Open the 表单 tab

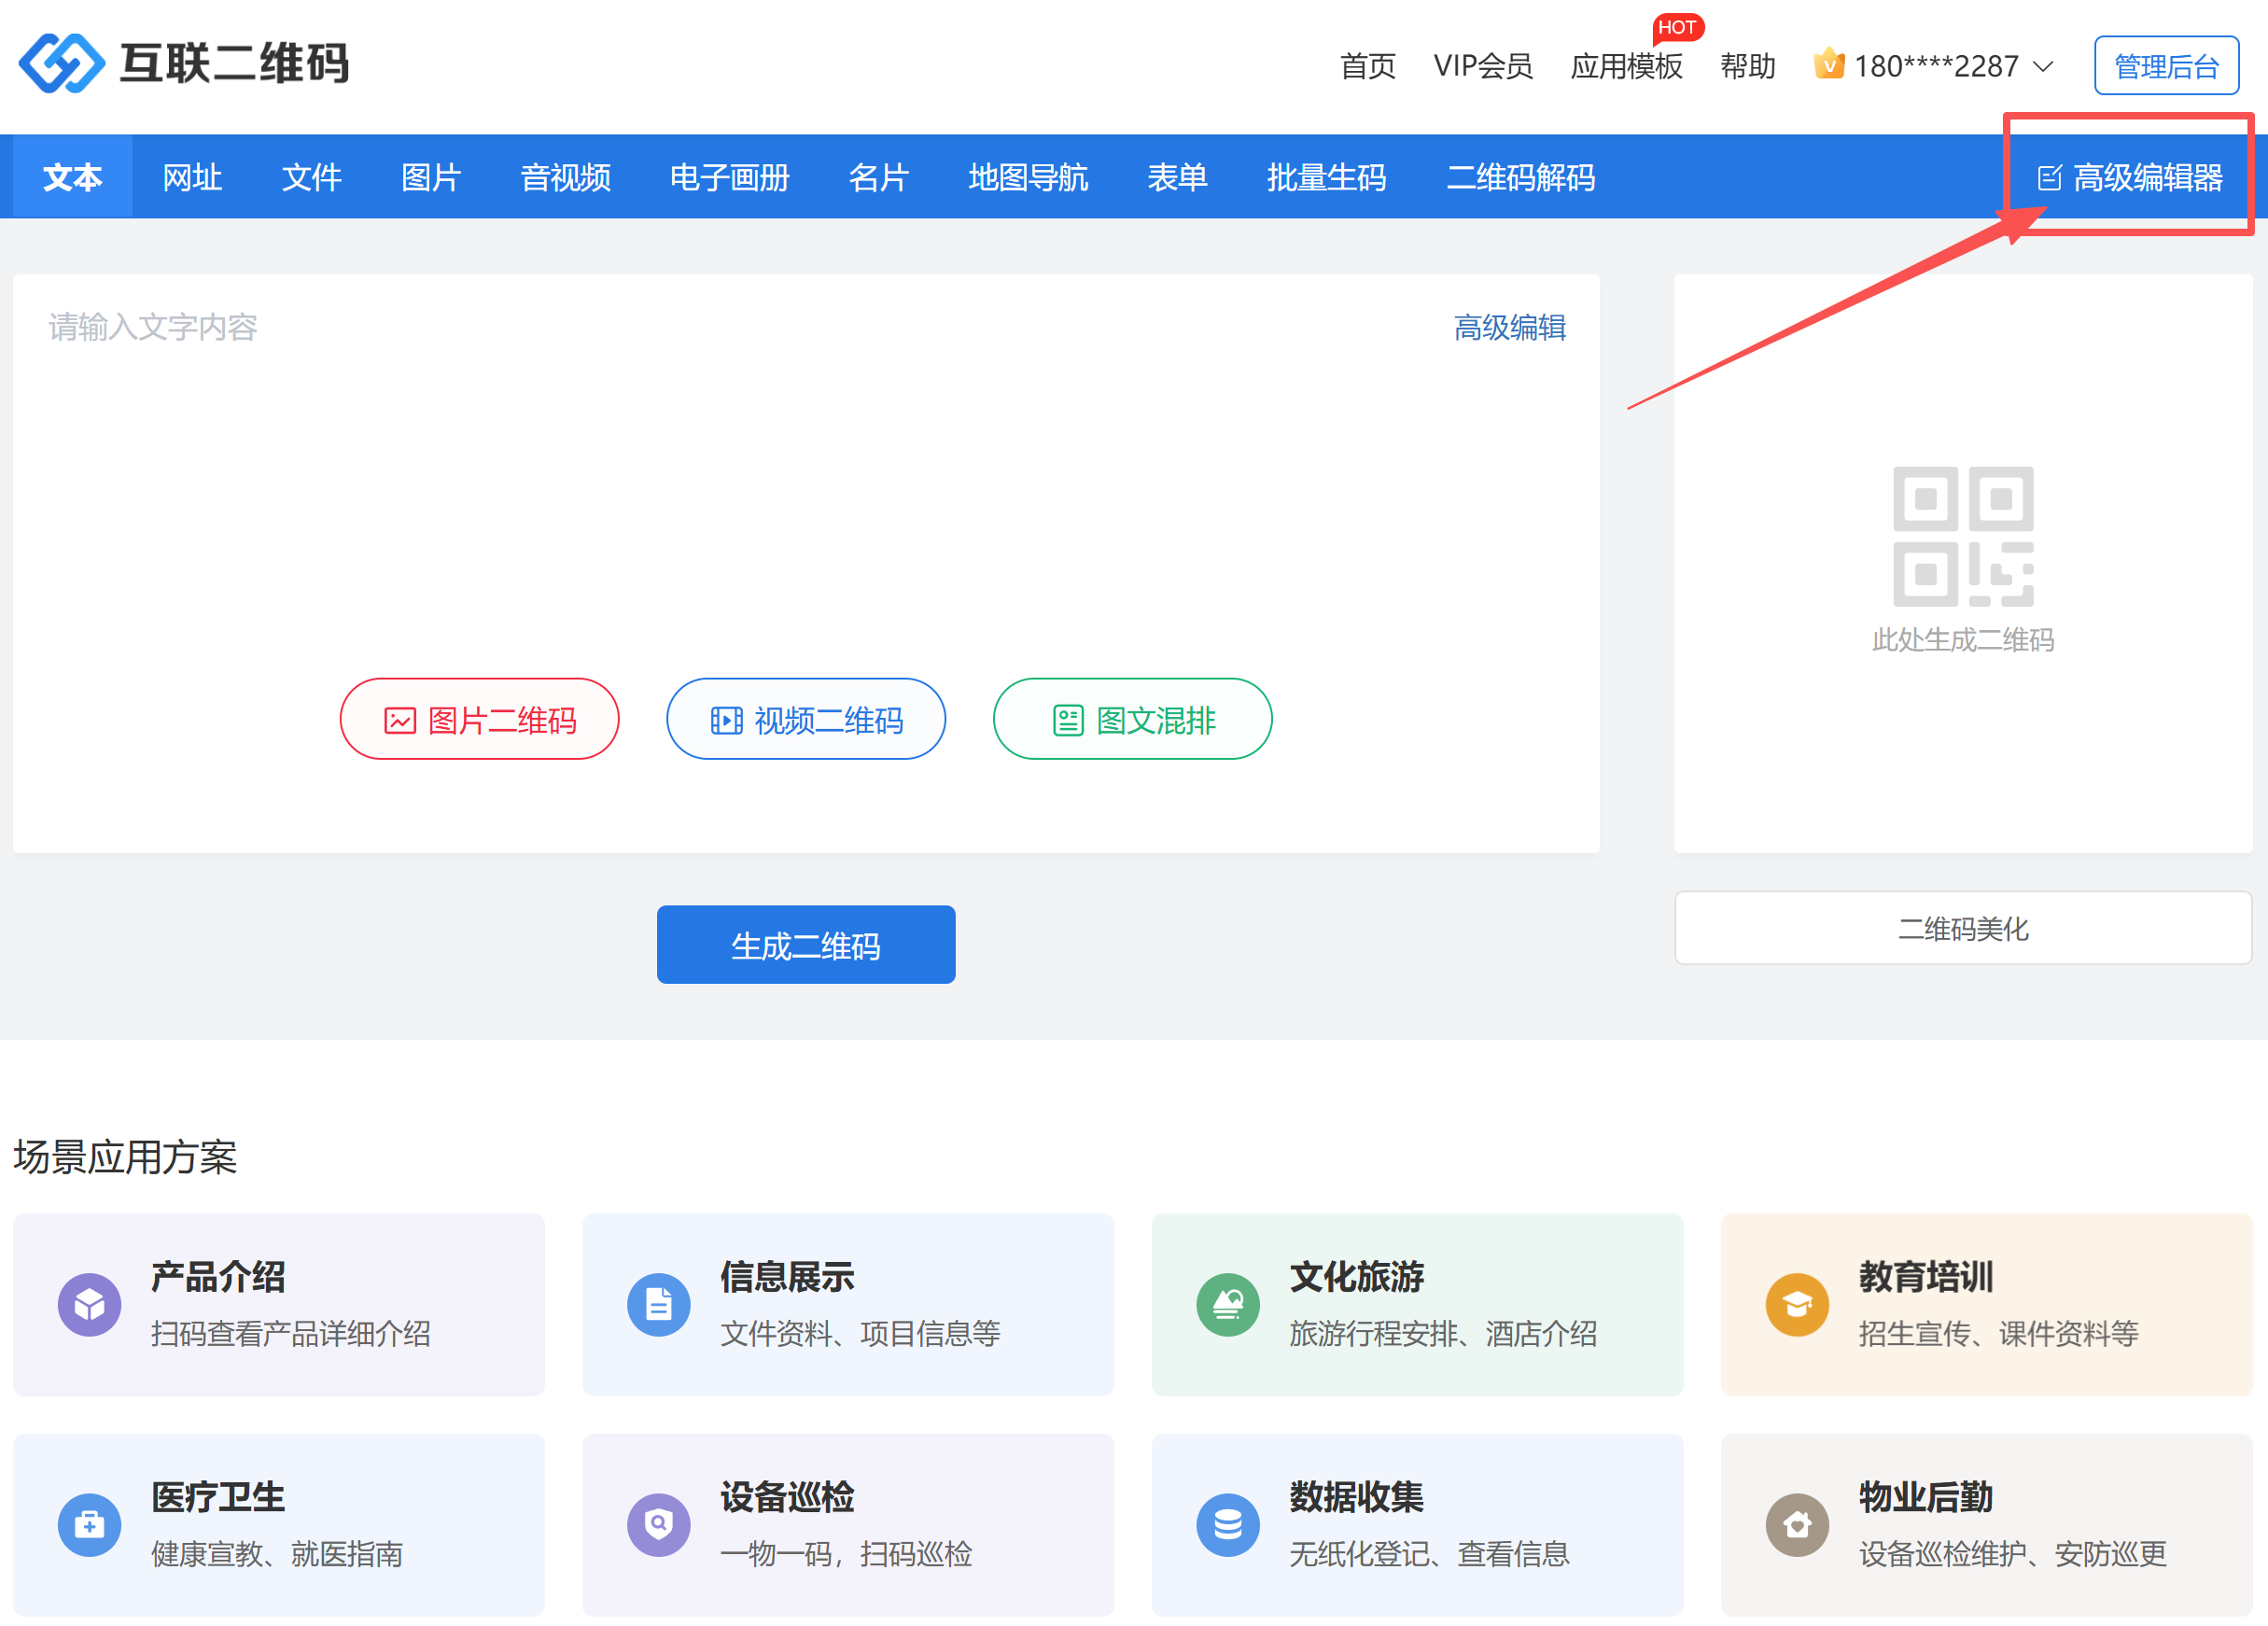(1177, 177)
